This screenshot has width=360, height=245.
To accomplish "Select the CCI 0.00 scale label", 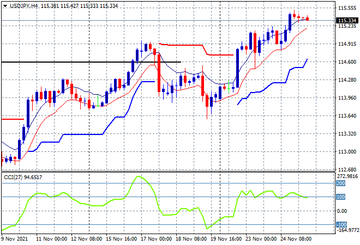I will pyautogui.click(x=342, y=211).
